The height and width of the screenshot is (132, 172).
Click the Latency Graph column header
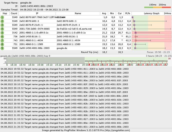(152, 13)
